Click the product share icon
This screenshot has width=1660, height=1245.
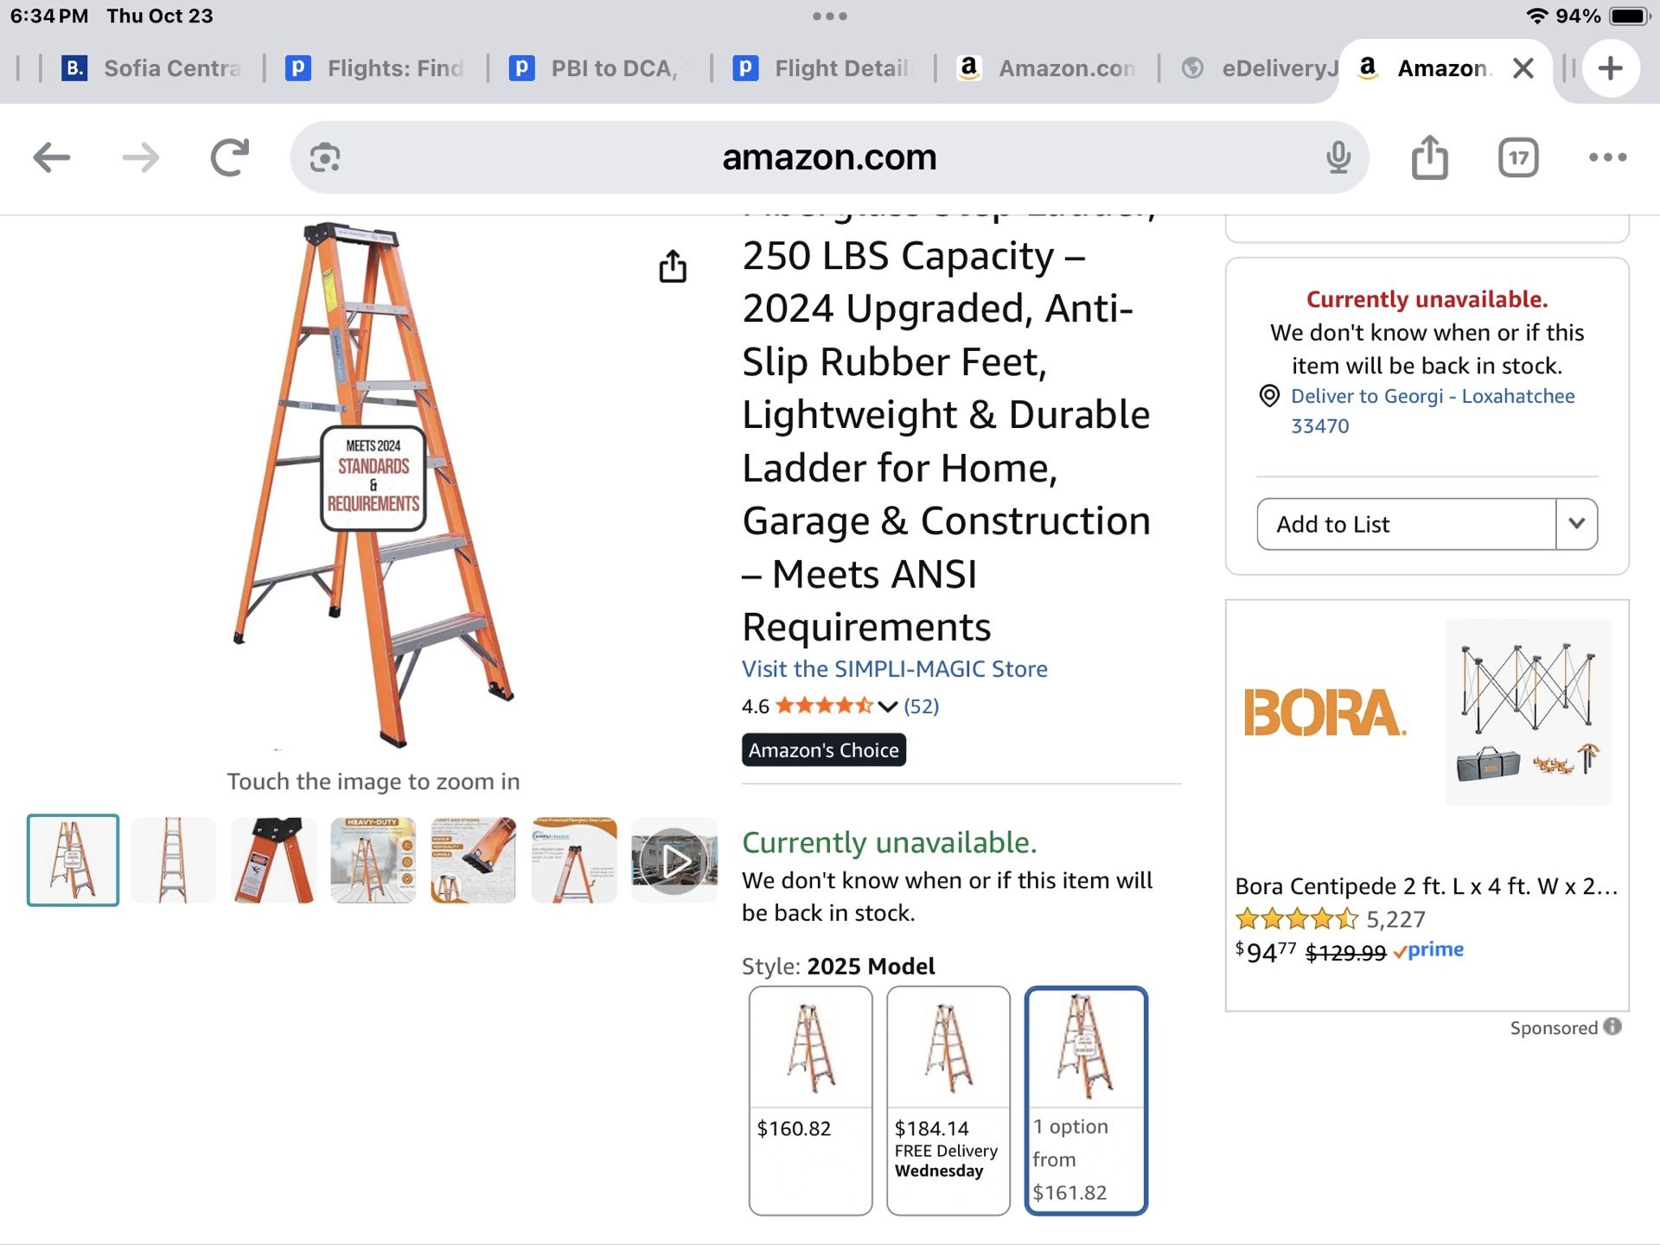(x=674, y=267)
